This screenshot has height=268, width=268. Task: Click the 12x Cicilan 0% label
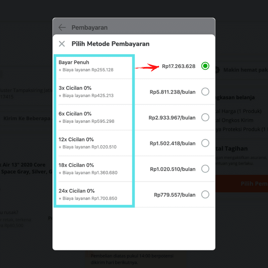[x=76, y=139]
